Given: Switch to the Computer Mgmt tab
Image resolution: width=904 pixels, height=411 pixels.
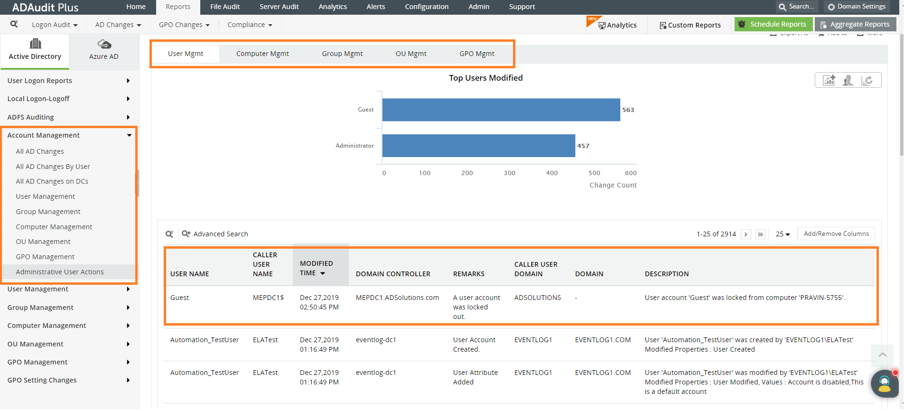Looking at the screenshot, I should pos(262,54).
